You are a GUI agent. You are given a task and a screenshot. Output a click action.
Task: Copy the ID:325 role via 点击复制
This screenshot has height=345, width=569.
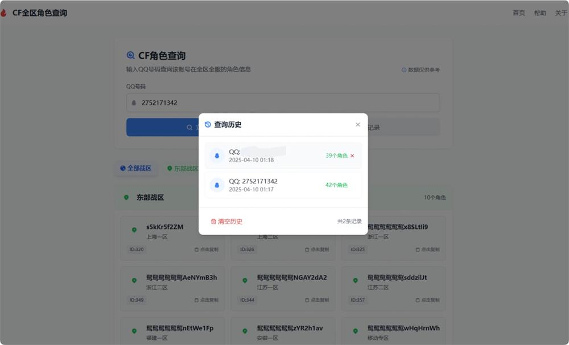click(428, 249)
